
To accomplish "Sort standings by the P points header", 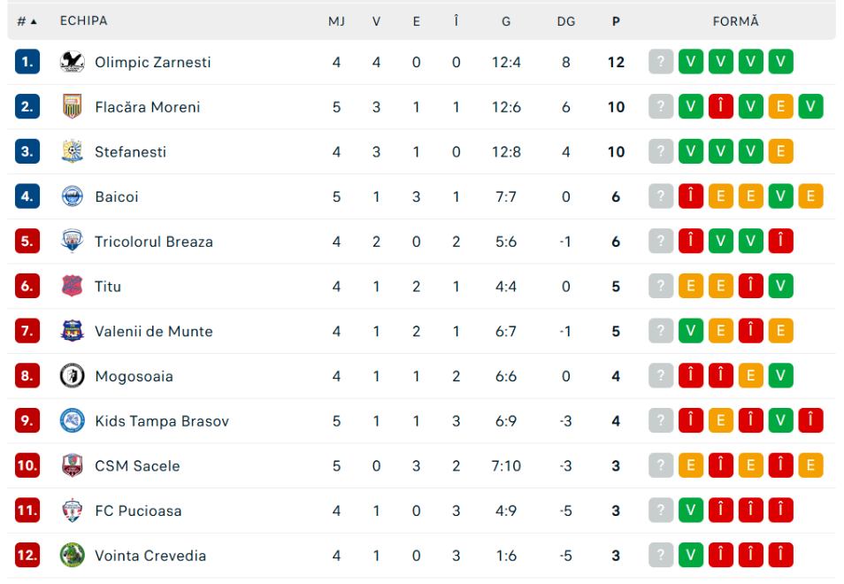I will tap(616, 21).
